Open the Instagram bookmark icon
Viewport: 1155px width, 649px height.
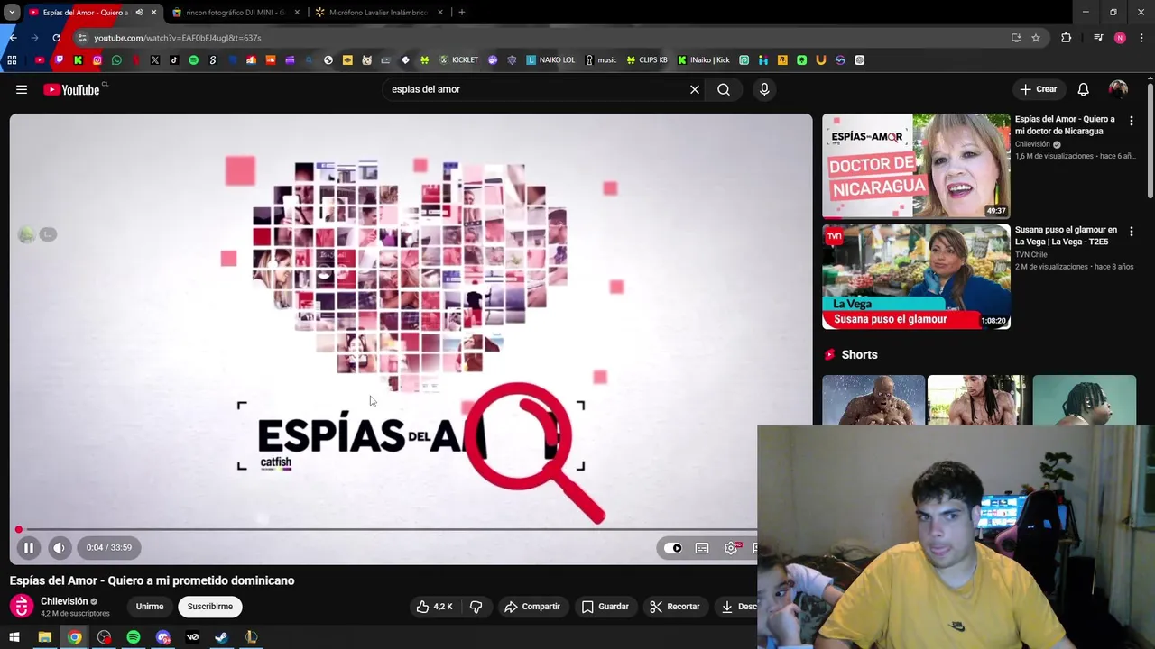coord(97,60)
